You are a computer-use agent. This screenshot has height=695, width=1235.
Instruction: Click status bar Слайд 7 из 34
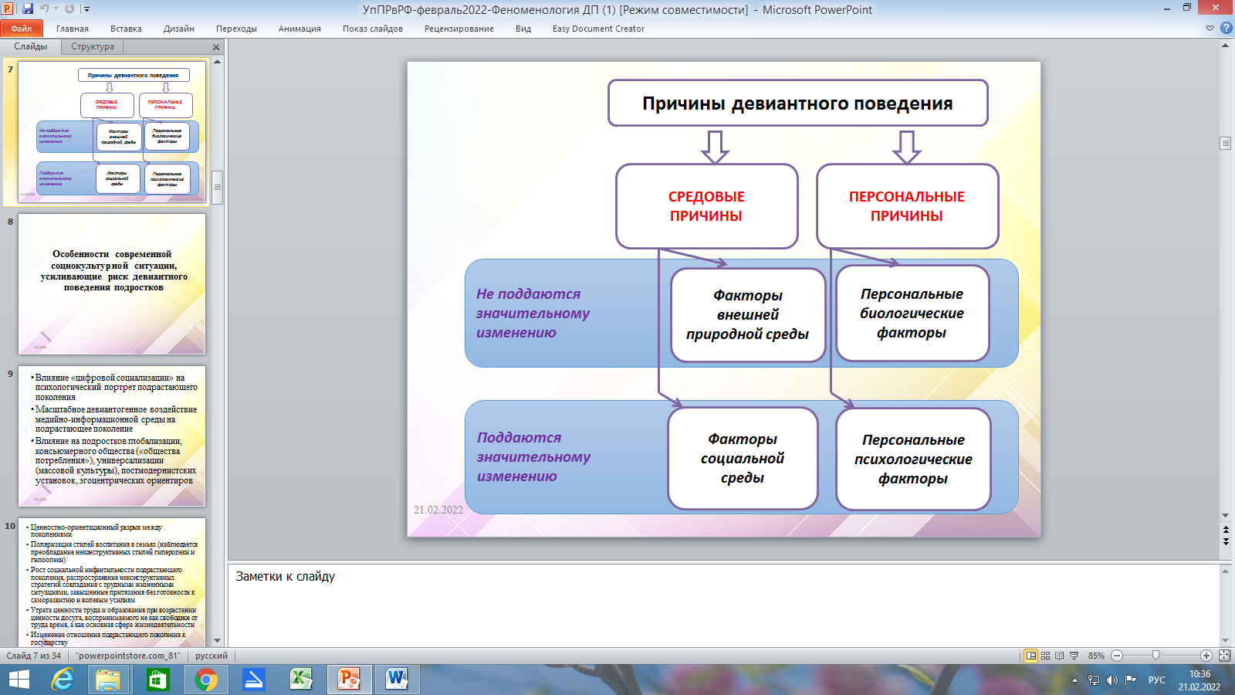pos(34,656)
